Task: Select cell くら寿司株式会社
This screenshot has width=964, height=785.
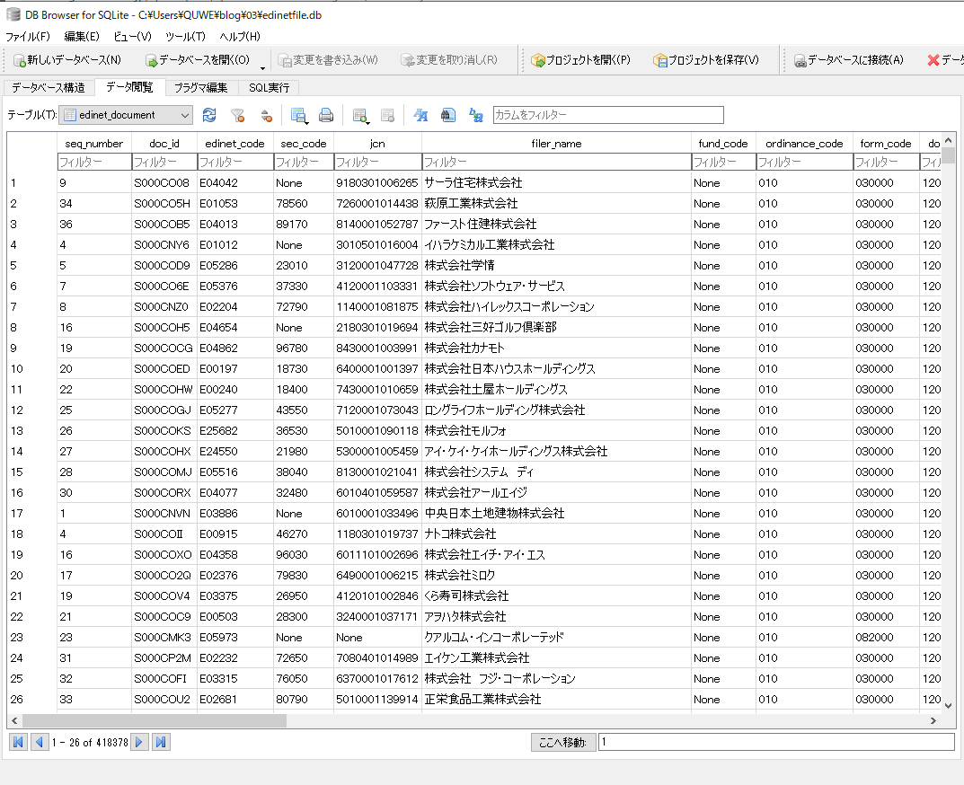Action: (x=556, y=595)
